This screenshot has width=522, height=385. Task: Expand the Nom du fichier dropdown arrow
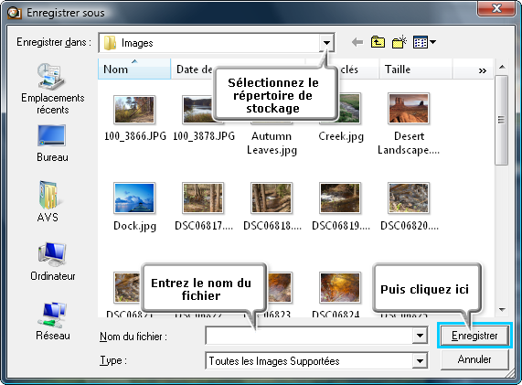[x=420, y=336]
